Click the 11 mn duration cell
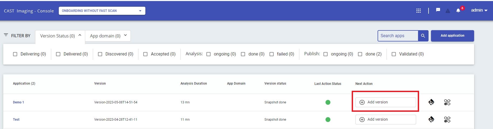The height and width of the screenshot is (129, 493). click(185, 120)
